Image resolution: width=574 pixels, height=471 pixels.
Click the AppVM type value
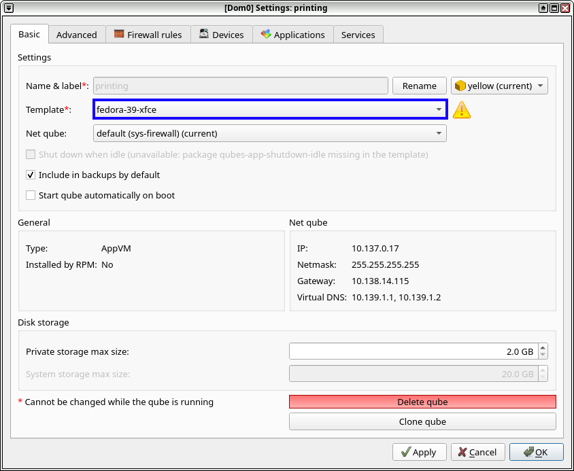point(116,249)
